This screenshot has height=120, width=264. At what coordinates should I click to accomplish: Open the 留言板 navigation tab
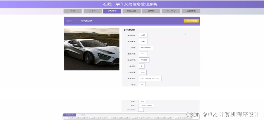[x=151, y=11]
